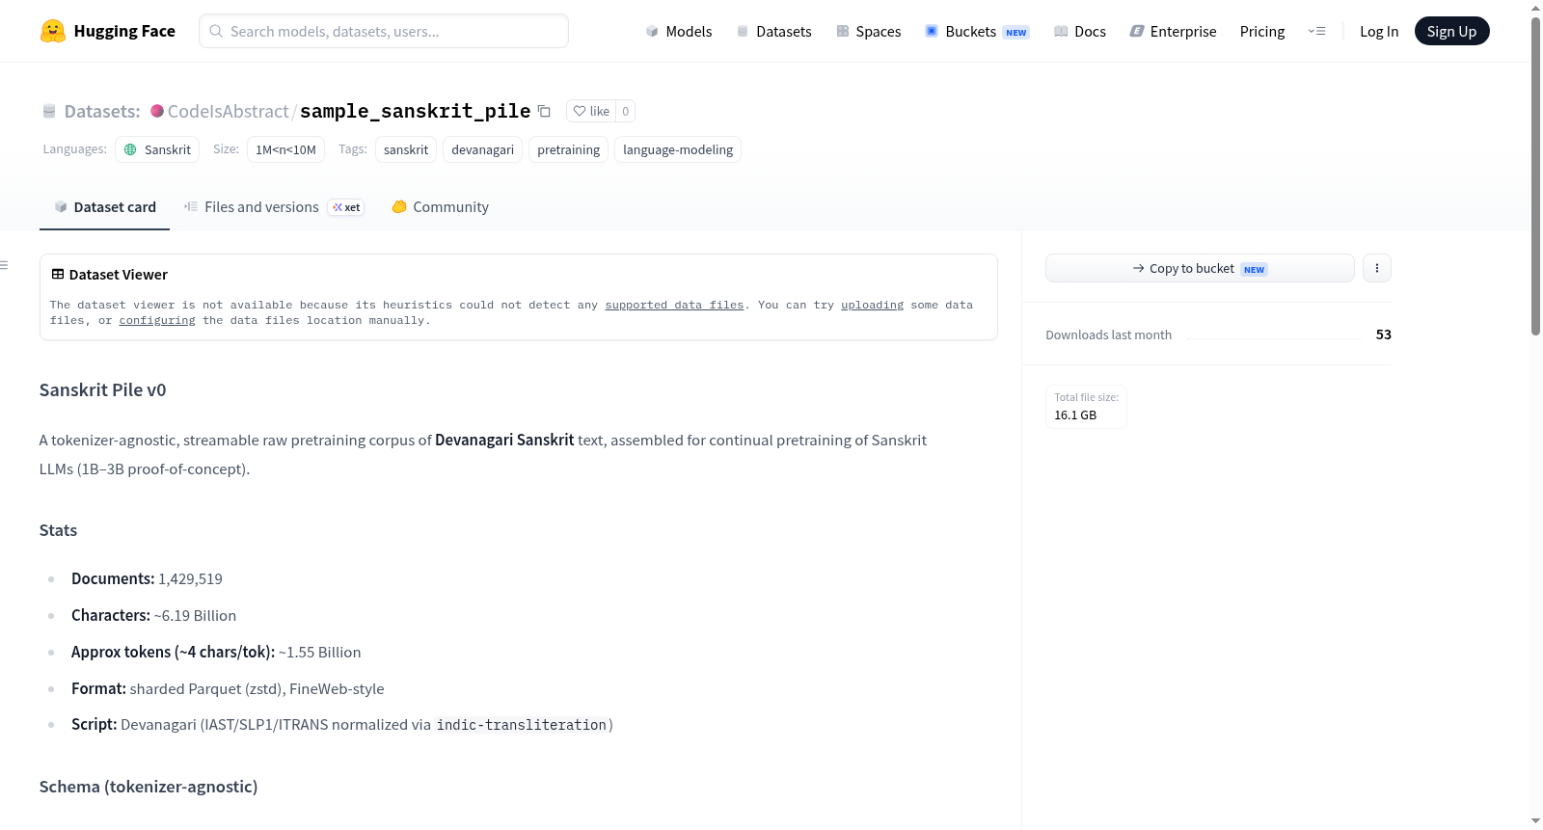The height and width of the screenshot is (830, 1543).
Task: Click the Dataset Viewer table icon
Action: click(58, 275)
